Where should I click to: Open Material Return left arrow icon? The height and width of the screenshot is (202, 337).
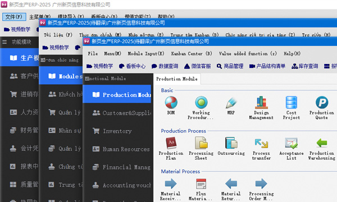coord(231,183)
